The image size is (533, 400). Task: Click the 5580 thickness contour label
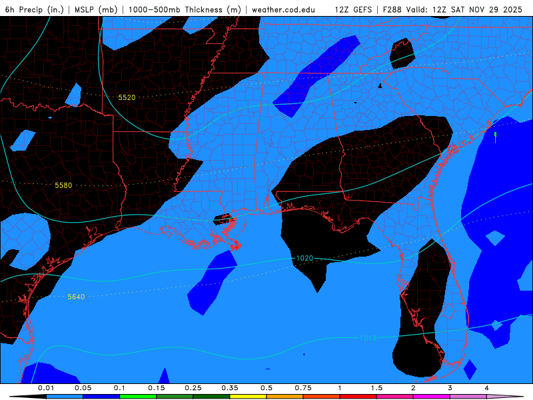[x=63, y=185]
